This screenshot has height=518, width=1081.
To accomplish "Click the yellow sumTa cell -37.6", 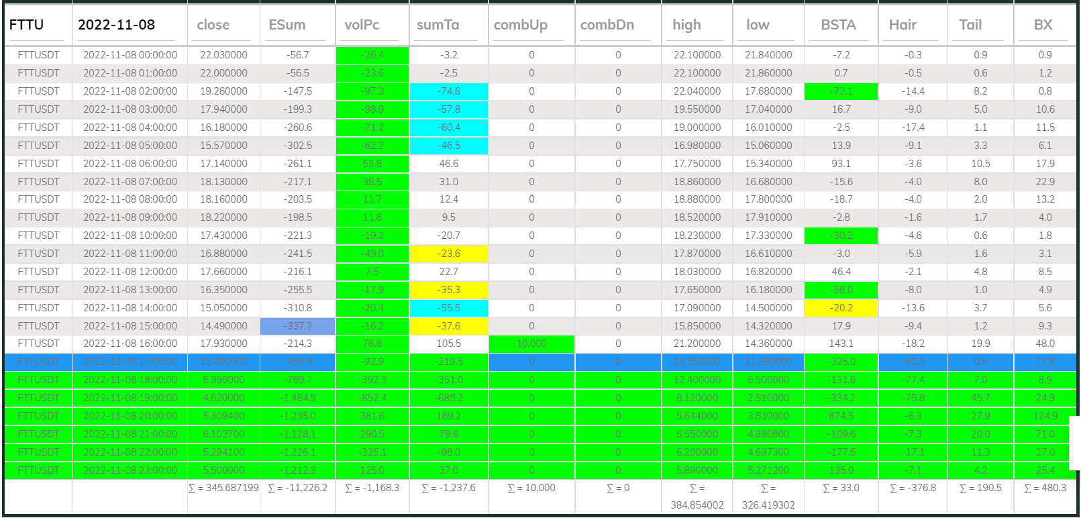I will tap(449, 326).
